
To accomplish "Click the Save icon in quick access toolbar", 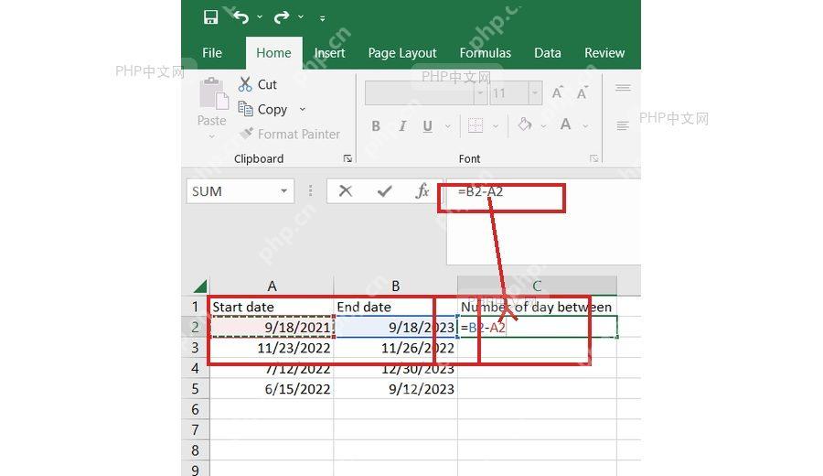I will pos(210,16).
